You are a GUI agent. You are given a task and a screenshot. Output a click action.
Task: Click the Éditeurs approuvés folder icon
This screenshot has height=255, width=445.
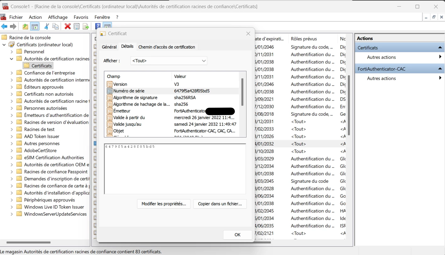pyautogui.click(x=19, y=87)
